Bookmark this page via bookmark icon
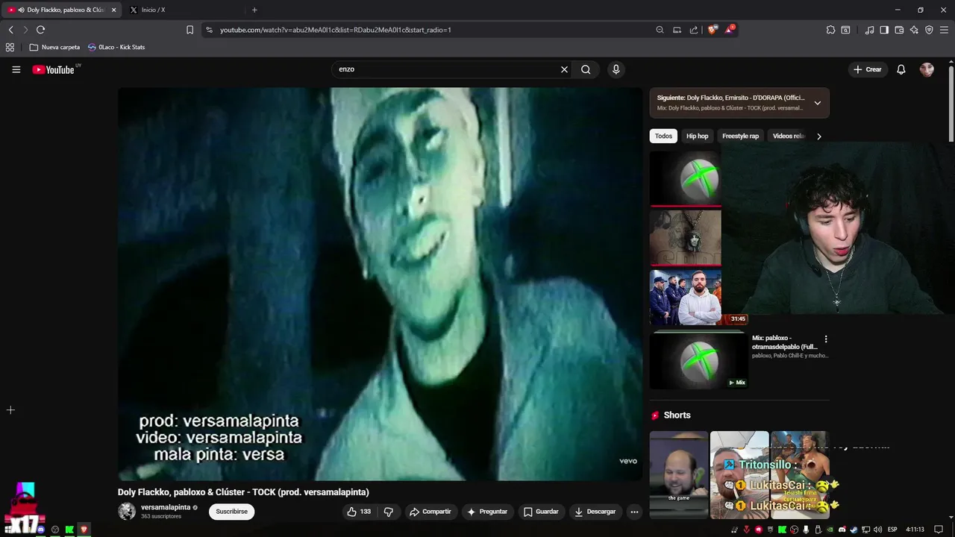955x537 pixels. coord(190,30)
